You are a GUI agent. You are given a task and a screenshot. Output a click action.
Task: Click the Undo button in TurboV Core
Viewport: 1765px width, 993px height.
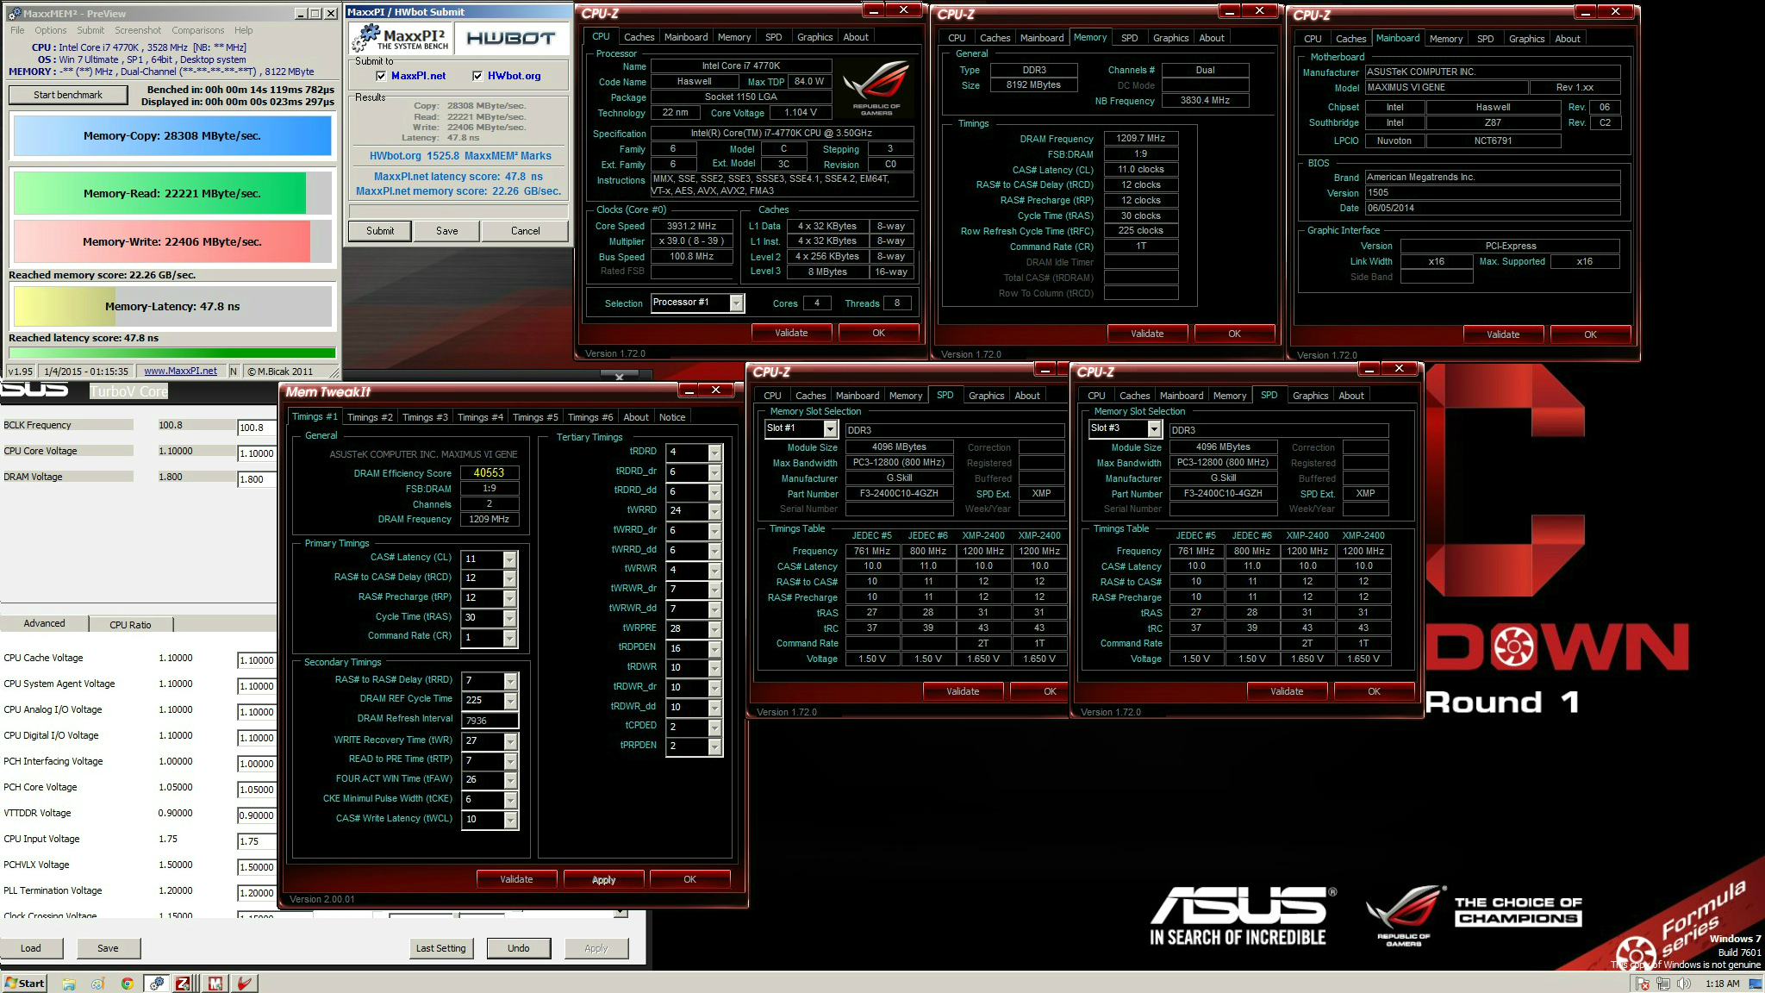click(x=518, y=948)
